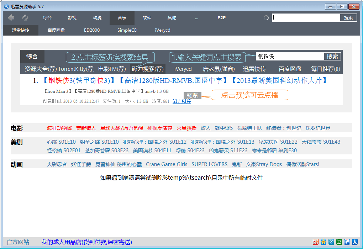Viewport: 363px width, 249px height.
Task: Open the 我的成人用品店 footer link
Action: [x=87, y=242]
